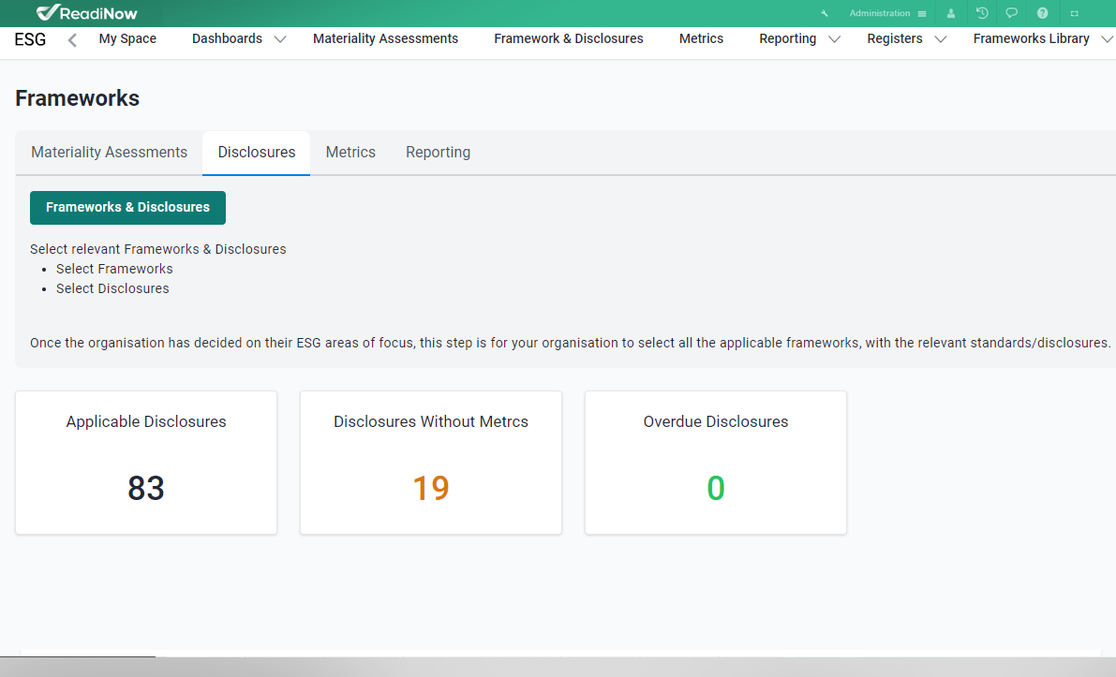Viewport: 1116px width, 677px height.
Task: Click the 19 disclosures count
Action: 431,489
